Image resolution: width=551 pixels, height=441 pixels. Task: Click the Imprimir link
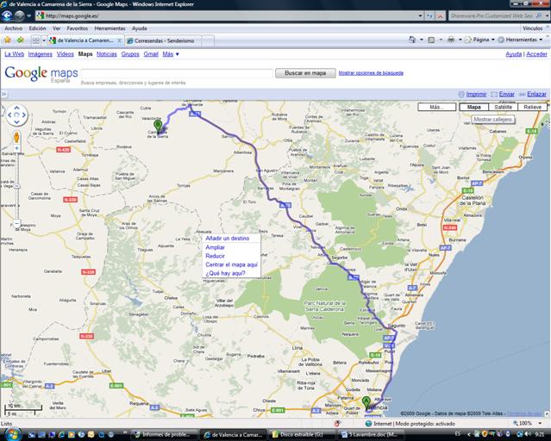point(476,94)
